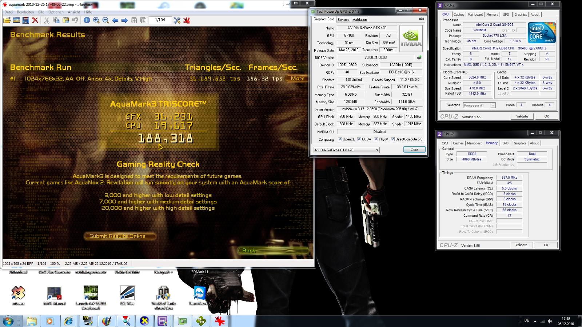The image size is (582, 327).
Task: Open the Ansicht menu in IrfanView
Action: click(x=74, y=12)
